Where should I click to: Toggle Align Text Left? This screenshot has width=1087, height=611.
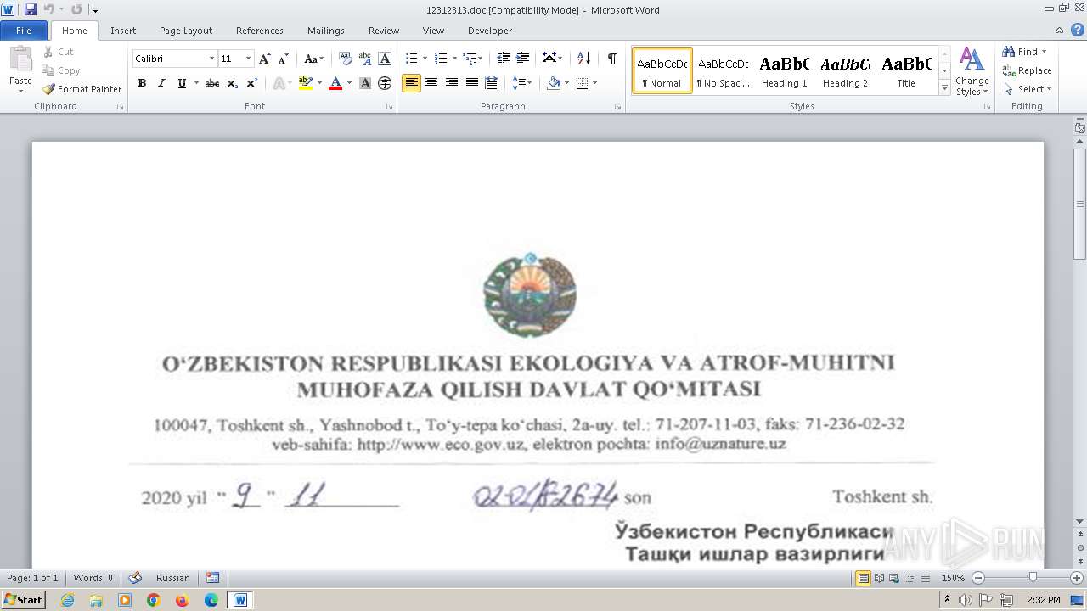click(411, 83)
